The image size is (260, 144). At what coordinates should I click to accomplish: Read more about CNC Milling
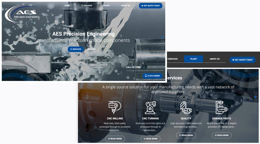coord(115,139)
